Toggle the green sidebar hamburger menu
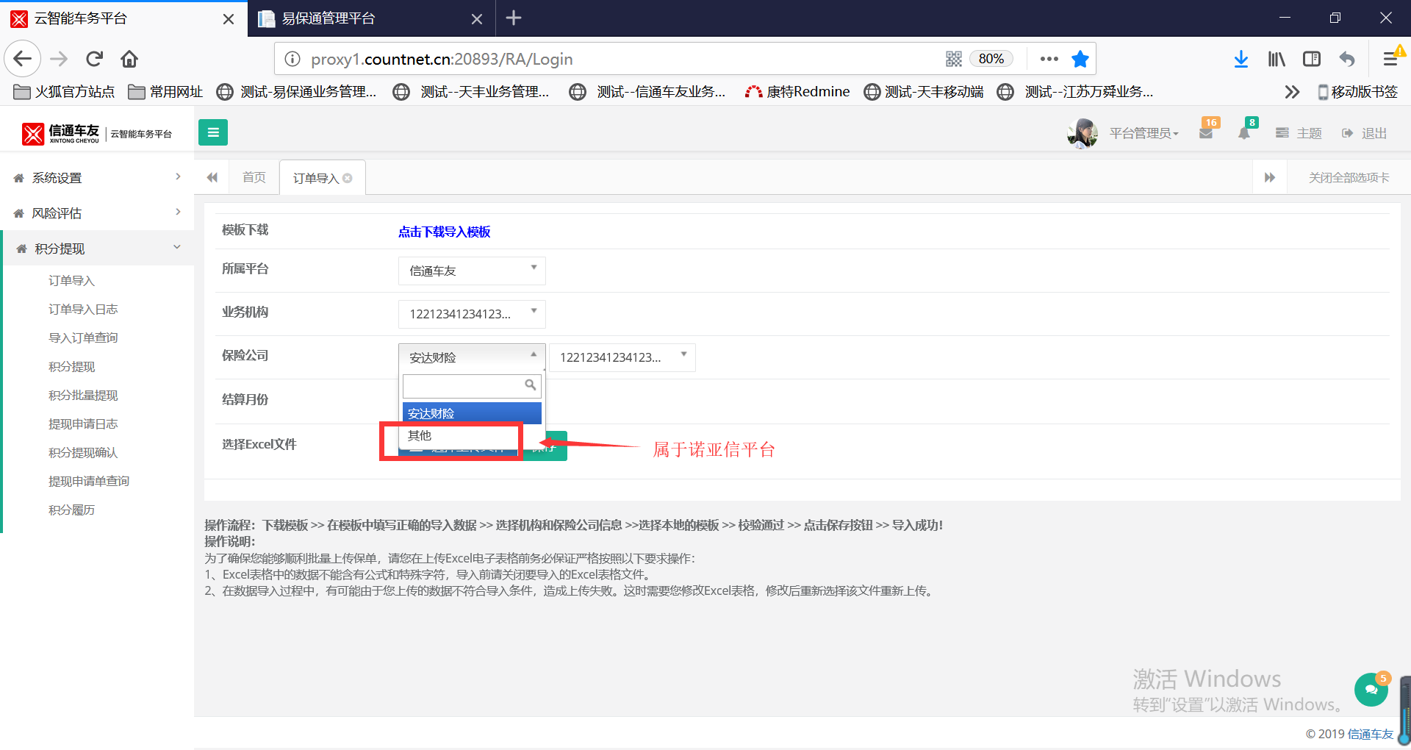The width and height of the screenshot is (1411, 750). (213, 132)
